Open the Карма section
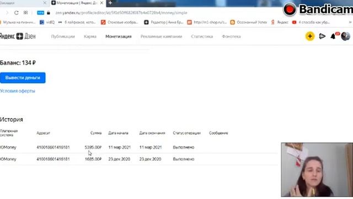 pos(90,36)
